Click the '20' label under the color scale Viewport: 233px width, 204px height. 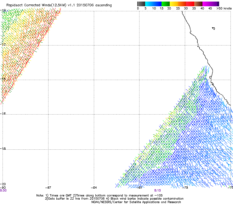point(169,8)
